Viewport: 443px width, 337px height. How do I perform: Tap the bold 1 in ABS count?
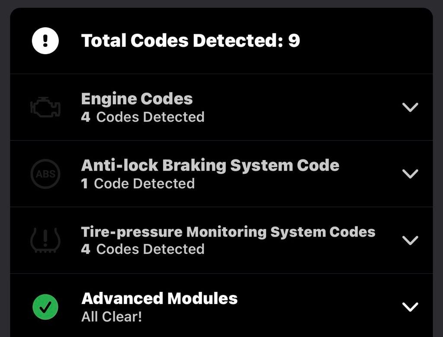tap(84, 184)
